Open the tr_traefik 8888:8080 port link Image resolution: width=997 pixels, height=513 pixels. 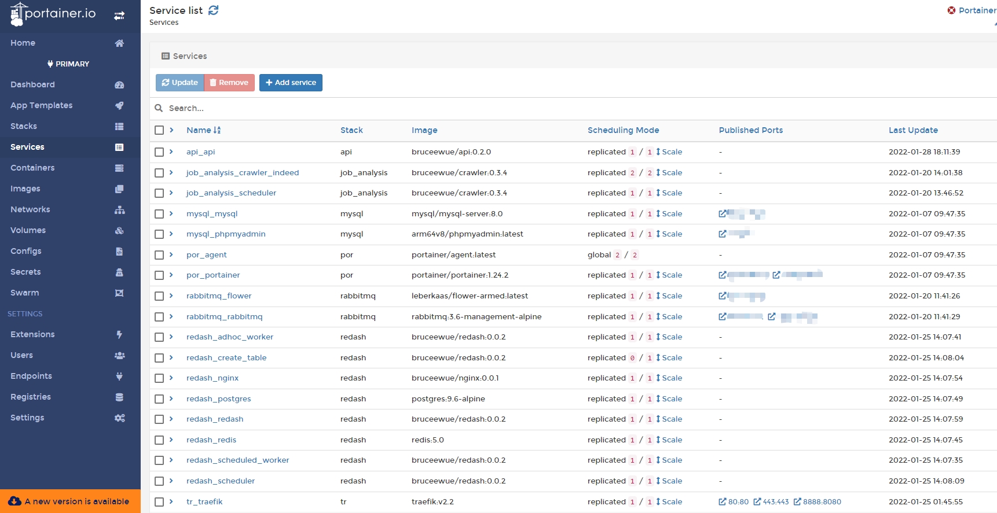[x=818, y=502]
